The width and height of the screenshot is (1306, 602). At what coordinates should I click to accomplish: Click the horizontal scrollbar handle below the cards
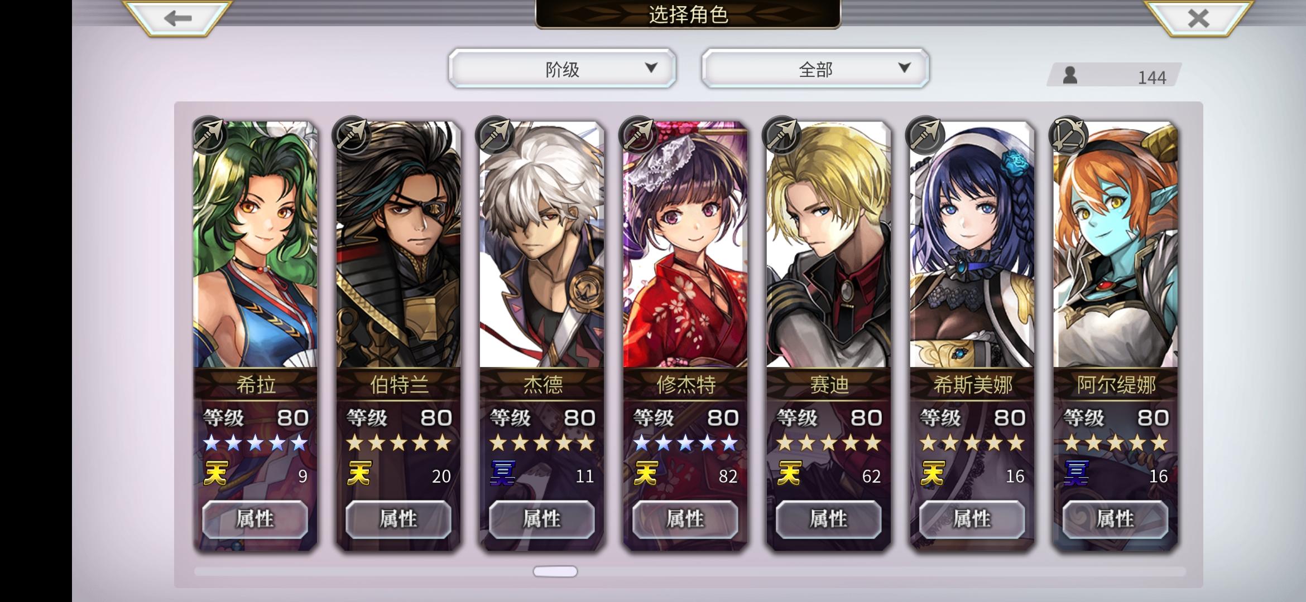click(x=555, y=571)
